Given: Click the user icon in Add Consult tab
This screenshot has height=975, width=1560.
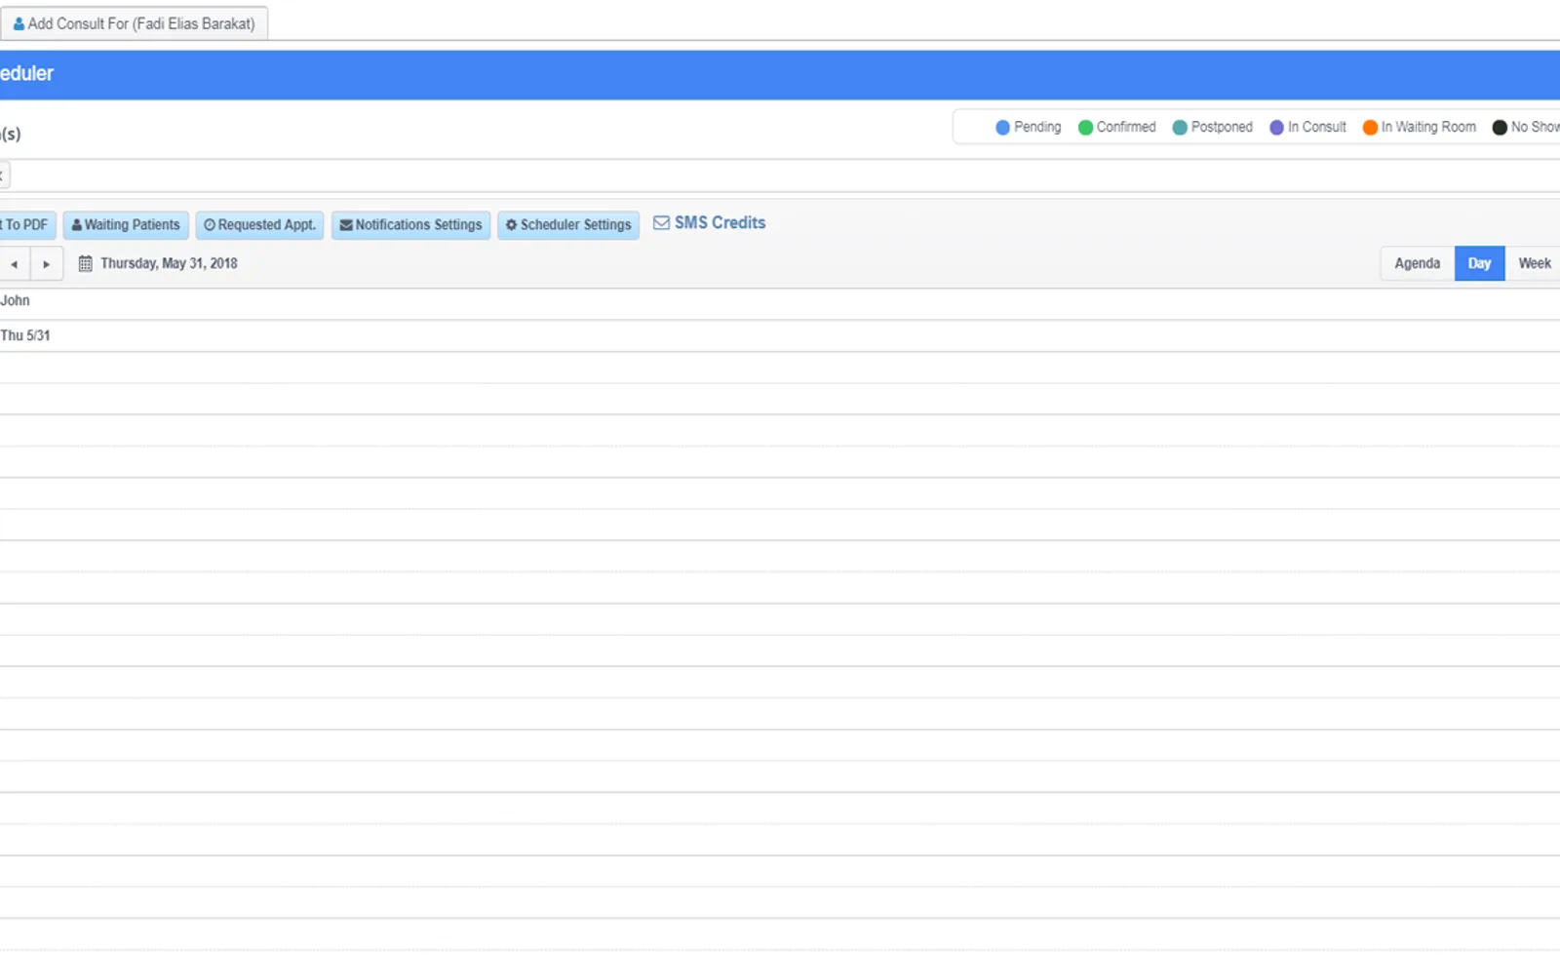Looking at the screenshot, I should (x=19, y=23).
